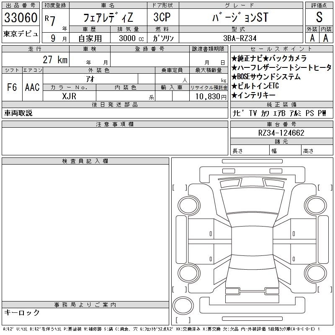Click the bottom-left bracket box beside diagram
335x335 pixels.
click(180, 289)
